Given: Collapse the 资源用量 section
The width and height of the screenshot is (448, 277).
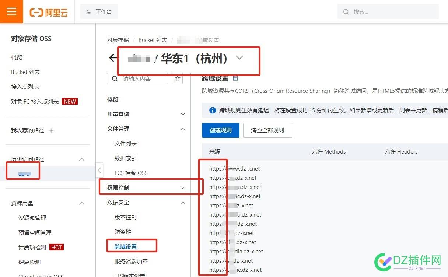Looking at the screenshot, I should click(x=82, y=203).
